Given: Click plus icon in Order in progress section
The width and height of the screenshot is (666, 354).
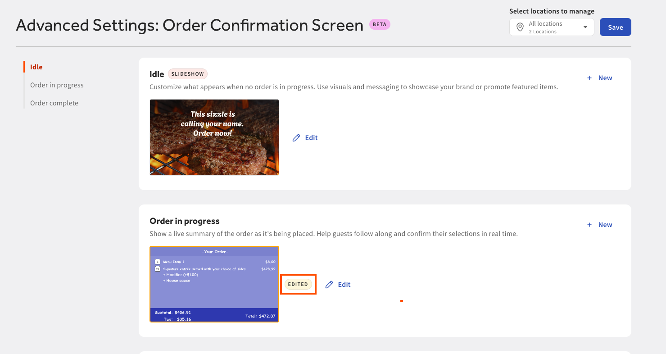Looking at the screenshot, I should click(589, 225).
